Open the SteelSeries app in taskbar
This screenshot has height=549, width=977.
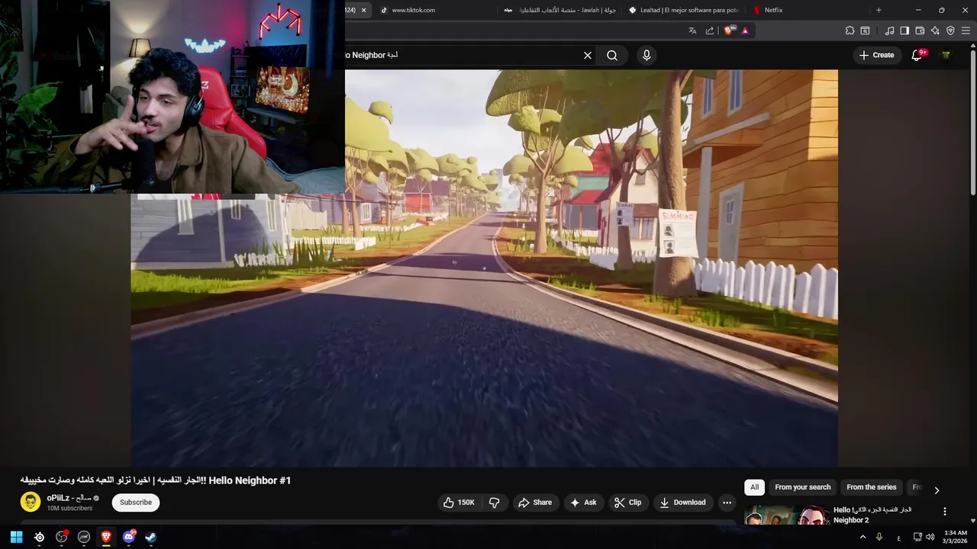point(39,537)
